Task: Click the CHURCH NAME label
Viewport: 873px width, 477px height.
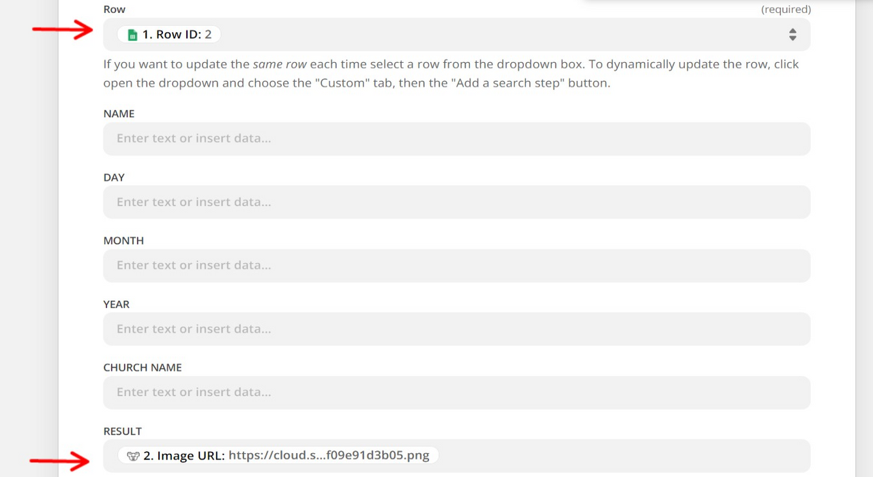Action: [143, 367]
